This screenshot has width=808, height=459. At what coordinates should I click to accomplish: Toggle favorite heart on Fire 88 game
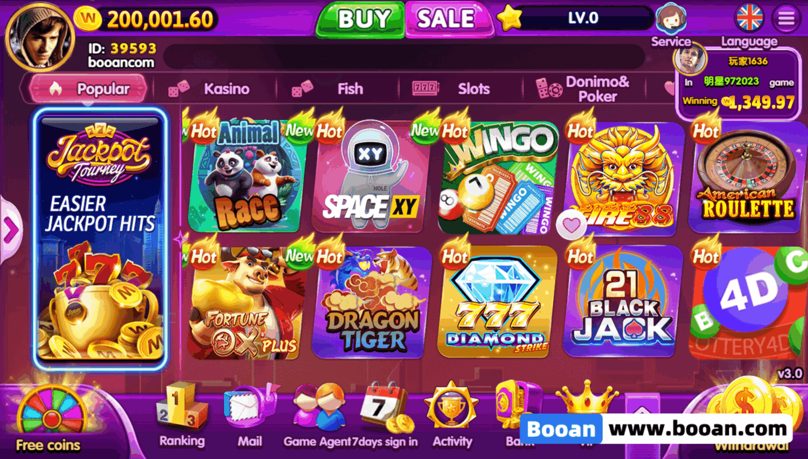point(572,225)
